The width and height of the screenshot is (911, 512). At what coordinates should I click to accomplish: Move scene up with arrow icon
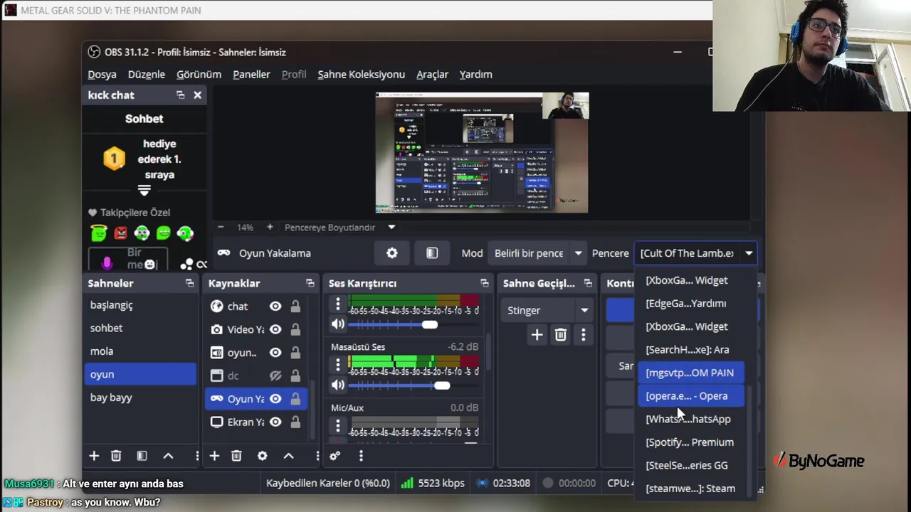pos(168,456)
